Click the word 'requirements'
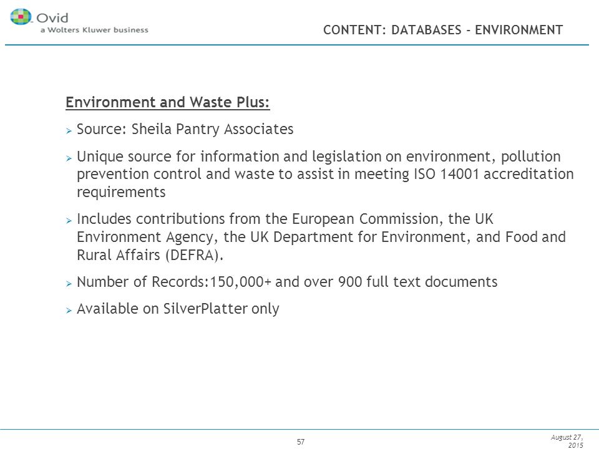The width and height of the screenshot is (599, 449). (x=121, y=191)
